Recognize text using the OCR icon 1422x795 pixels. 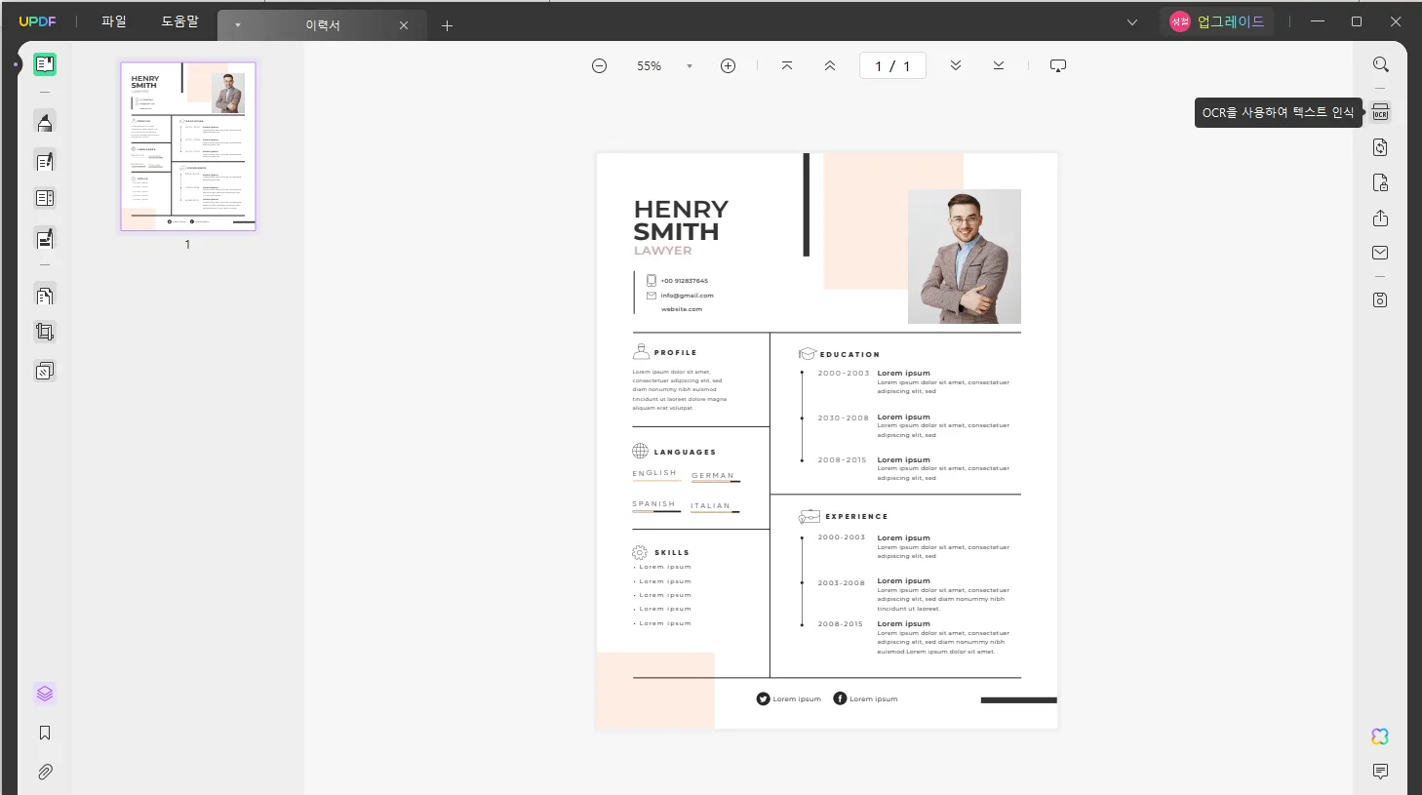click(1380, 112)
